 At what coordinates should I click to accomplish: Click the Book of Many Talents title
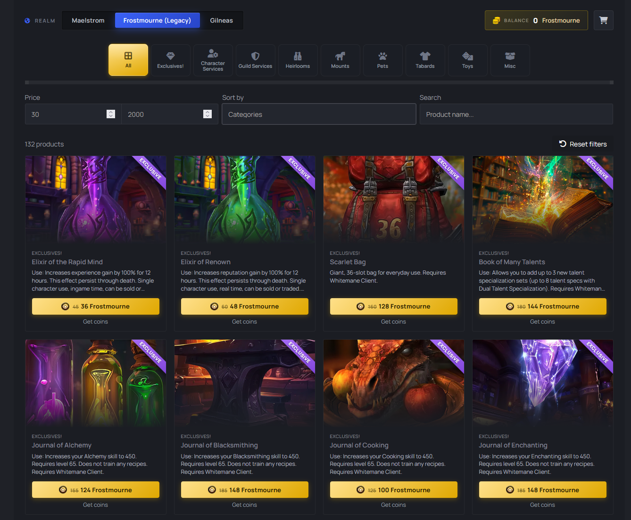tap(512, 262)
